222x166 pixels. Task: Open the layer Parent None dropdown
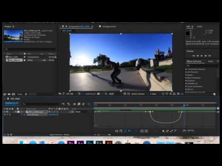point(82,112)
